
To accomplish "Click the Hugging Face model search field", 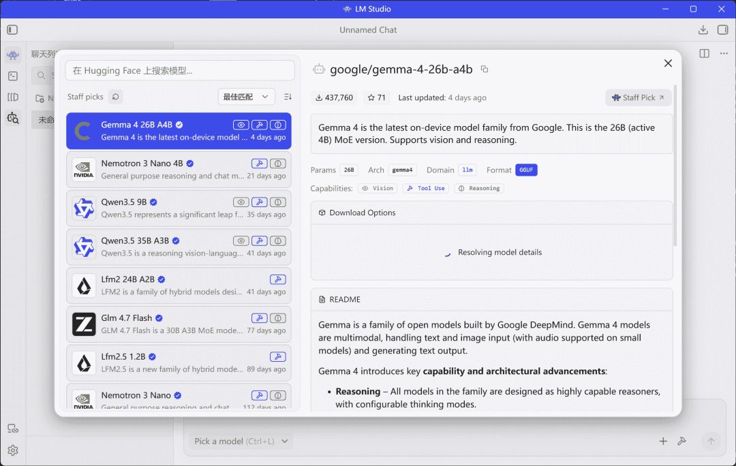I will tap(180, 70).
